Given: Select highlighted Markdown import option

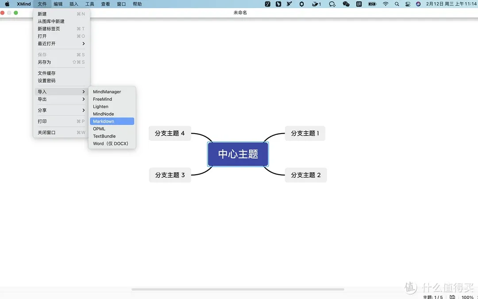Looking at the screenshot, I should coord(112,121).
